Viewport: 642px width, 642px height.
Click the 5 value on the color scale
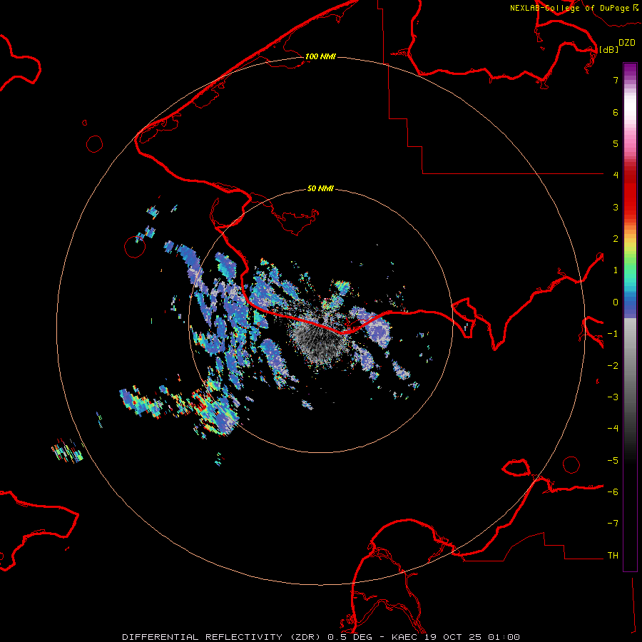[x=616, y=143]
